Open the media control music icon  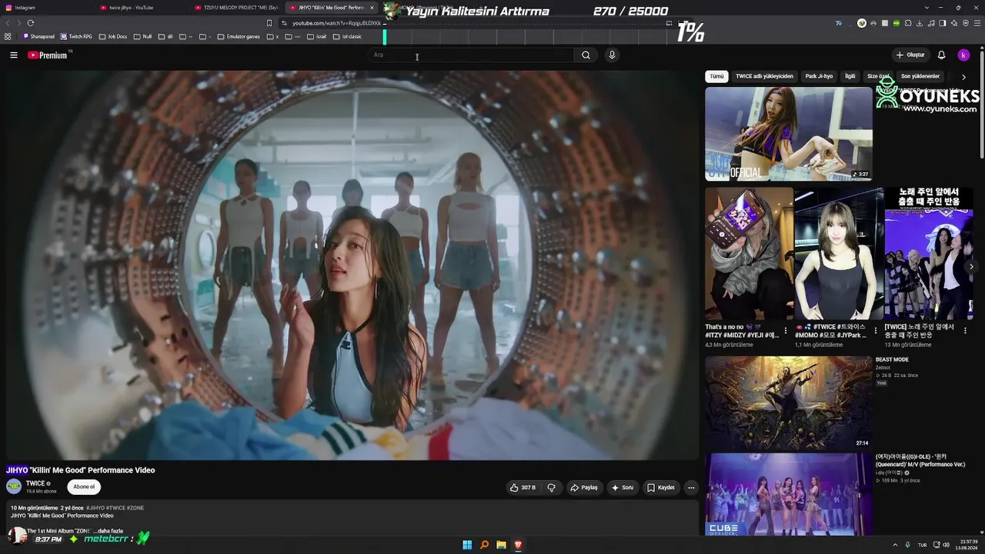click(931, 23)
